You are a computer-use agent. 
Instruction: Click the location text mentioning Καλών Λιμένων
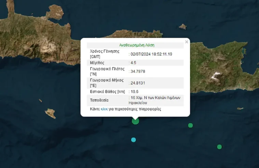click(155, 99)
